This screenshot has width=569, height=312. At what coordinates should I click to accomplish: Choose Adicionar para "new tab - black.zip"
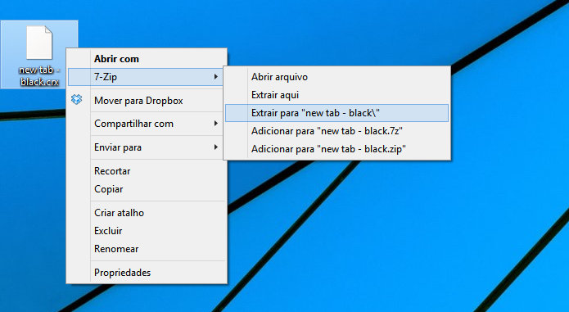[336, 149]
